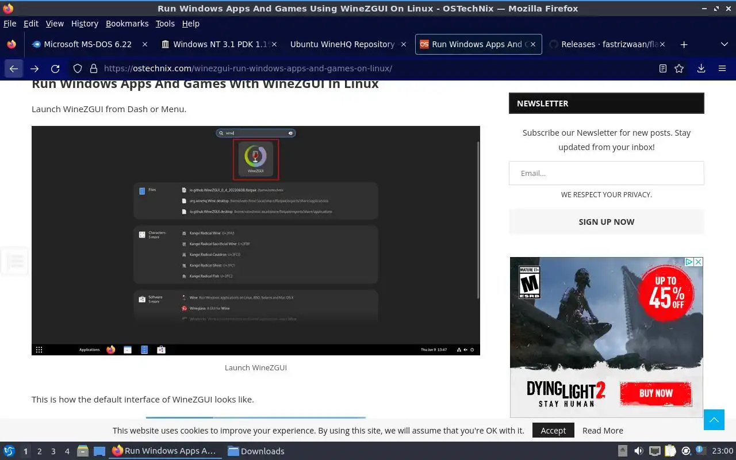Click the scroll-to-top arrow button

point(714,420)
